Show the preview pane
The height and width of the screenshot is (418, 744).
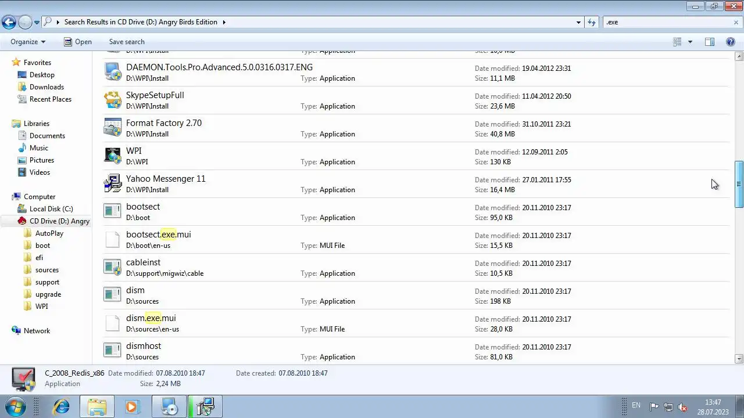pyautogui.click(x=710, y=42)
